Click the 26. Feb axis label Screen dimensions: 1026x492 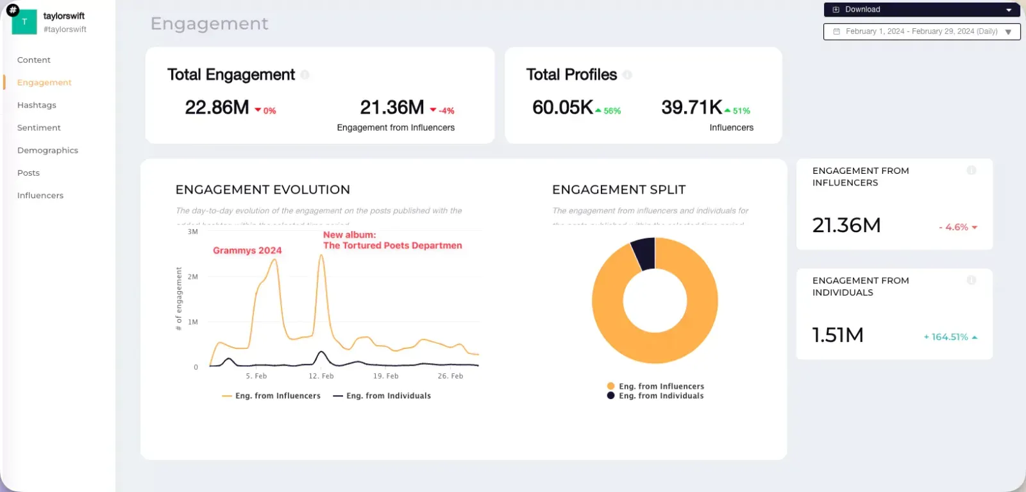[450, 376]
